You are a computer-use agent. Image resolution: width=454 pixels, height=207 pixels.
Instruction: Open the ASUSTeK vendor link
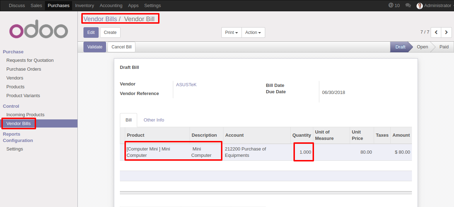(186, 85)
